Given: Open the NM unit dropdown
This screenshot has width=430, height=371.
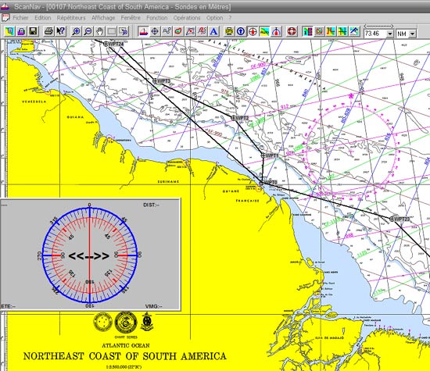Looking at the screenshot, I should click(x=413, y=34).
